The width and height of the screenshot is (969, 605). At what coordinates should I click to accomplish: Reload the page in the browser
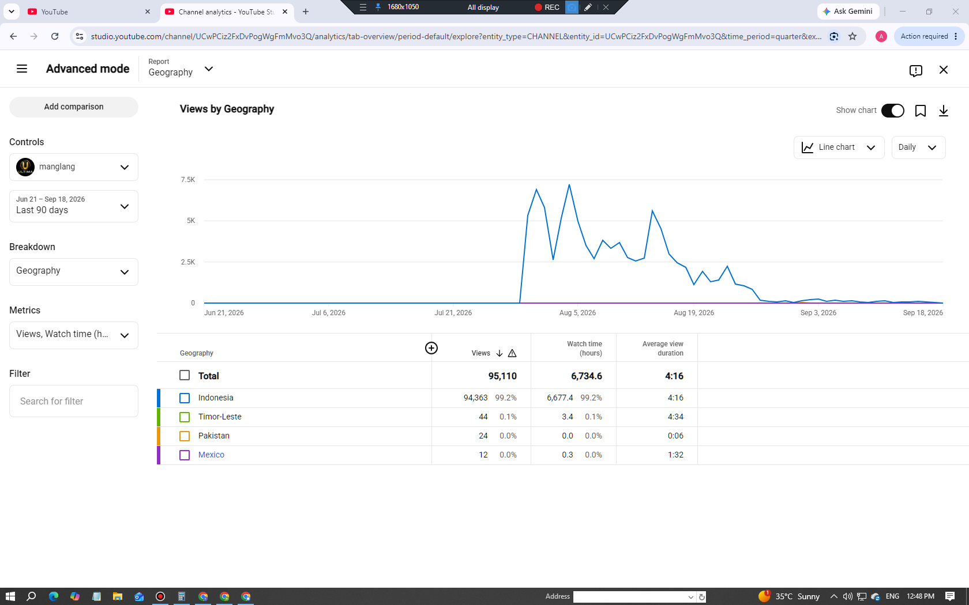coord(55,36)
